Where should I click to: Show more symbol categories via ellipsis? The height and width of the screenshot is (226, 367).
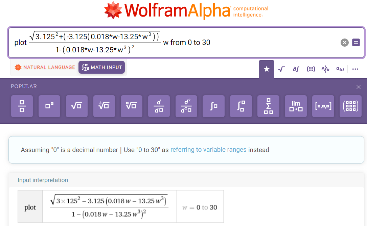[x=355, y=69]
